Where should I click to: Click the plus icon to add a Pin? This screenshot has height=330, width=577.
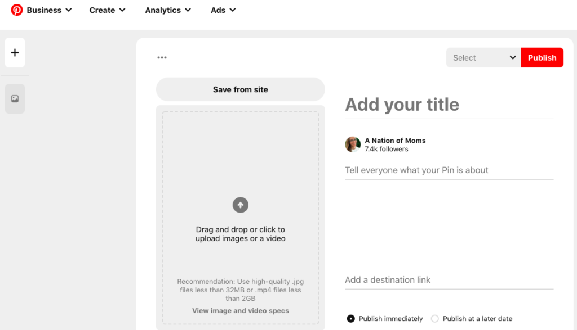pyautogui.click(x=15, y=53)
